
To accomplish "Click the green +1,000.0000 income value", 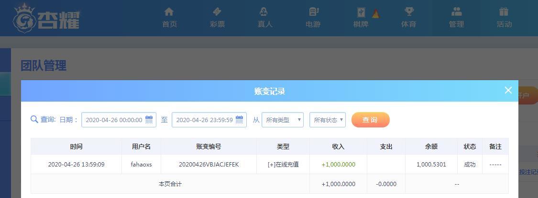I will click(338, 165).
